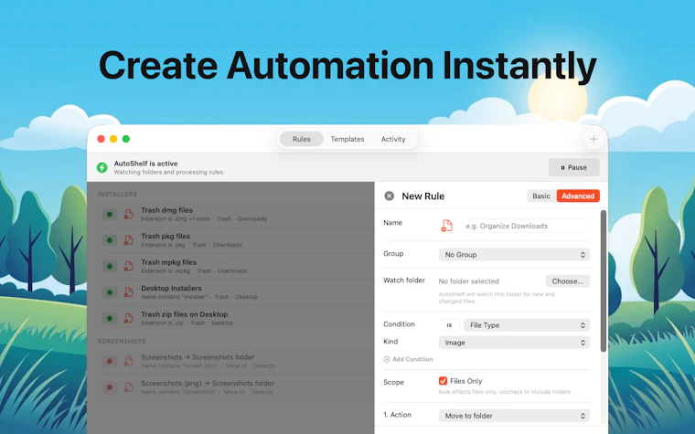This screenshot has height=434, width=695.
Task: Select Trash zip files on Desktop title
Action: coord(185,314)
